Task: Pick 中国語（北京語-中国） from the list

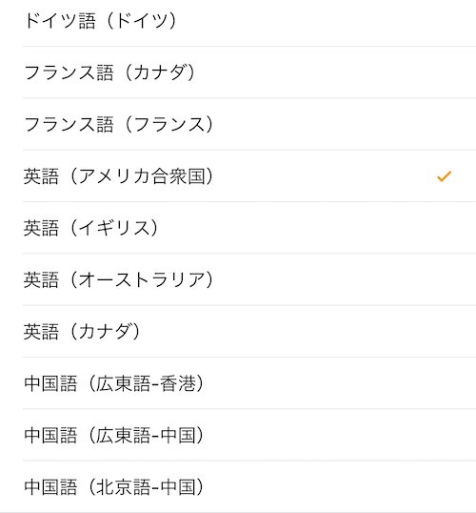Action: [249, 486]
